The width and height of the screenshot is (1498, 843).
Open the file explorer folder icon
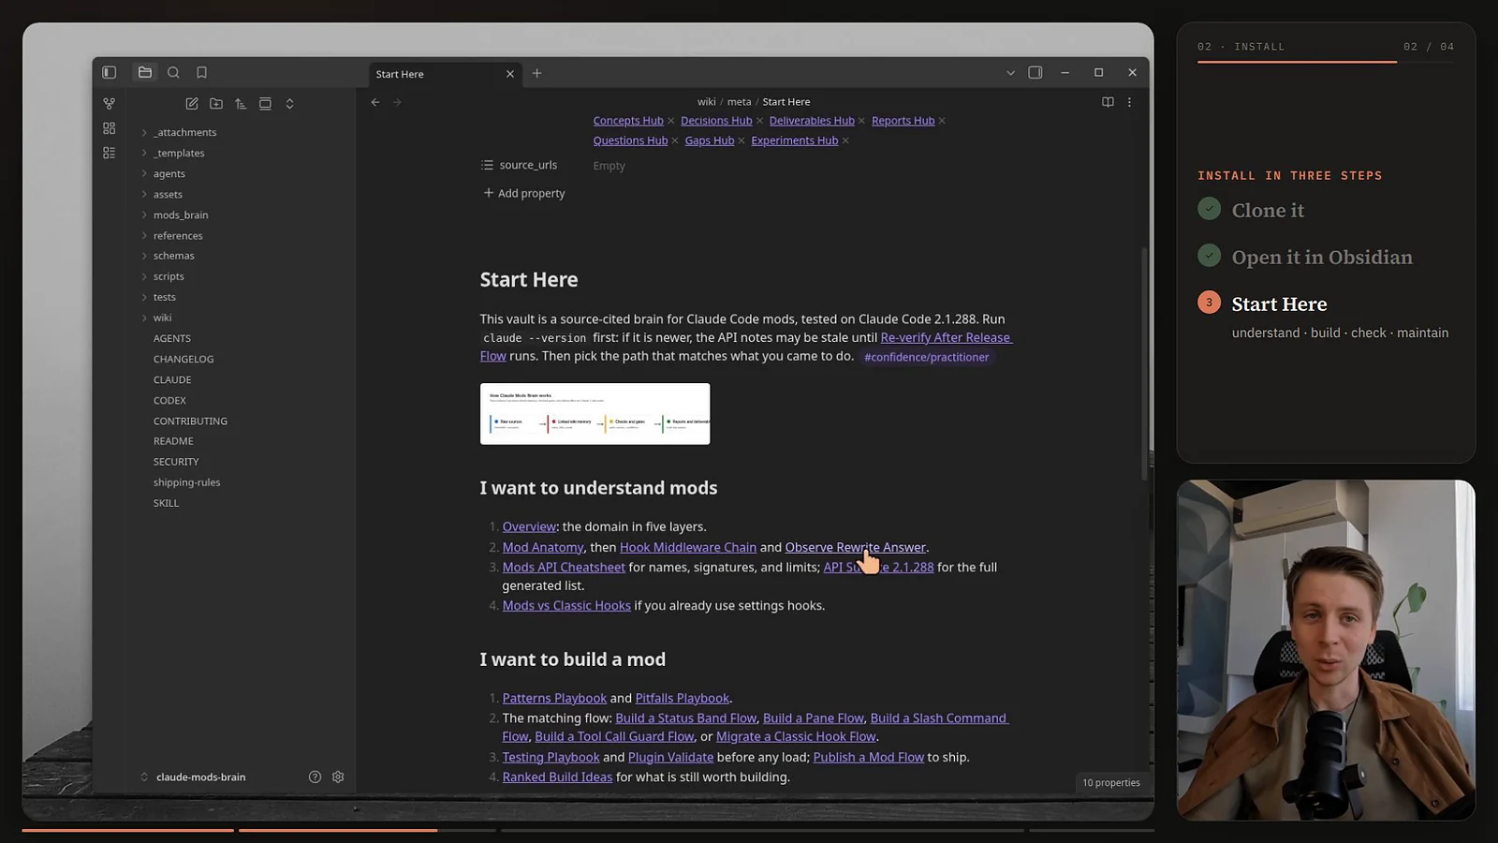coord(145,72)
